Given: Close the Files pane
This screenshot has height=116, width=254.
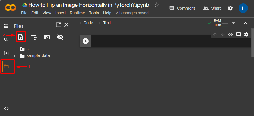Looking at the screenshot, I should click(66, 25).
